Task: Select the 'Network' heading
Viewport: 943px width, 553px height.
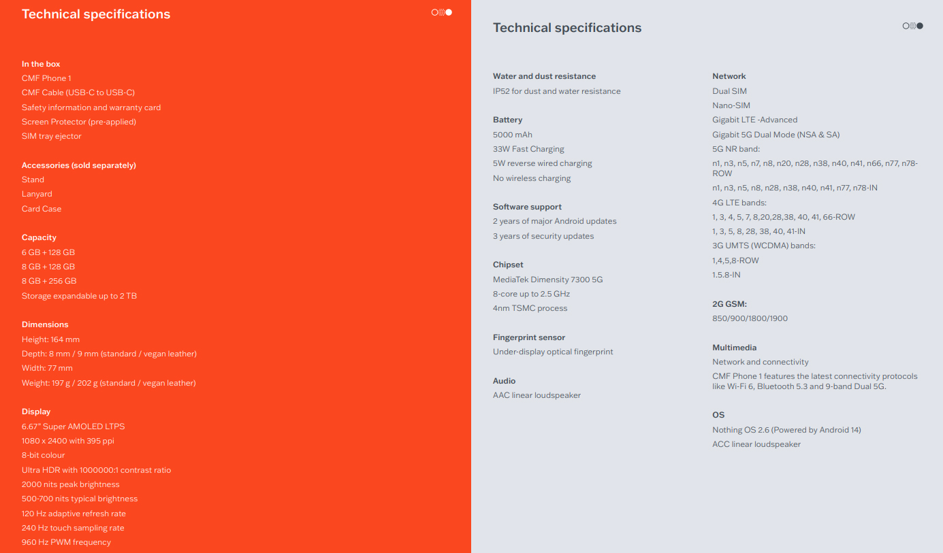Action: point(729,76)
